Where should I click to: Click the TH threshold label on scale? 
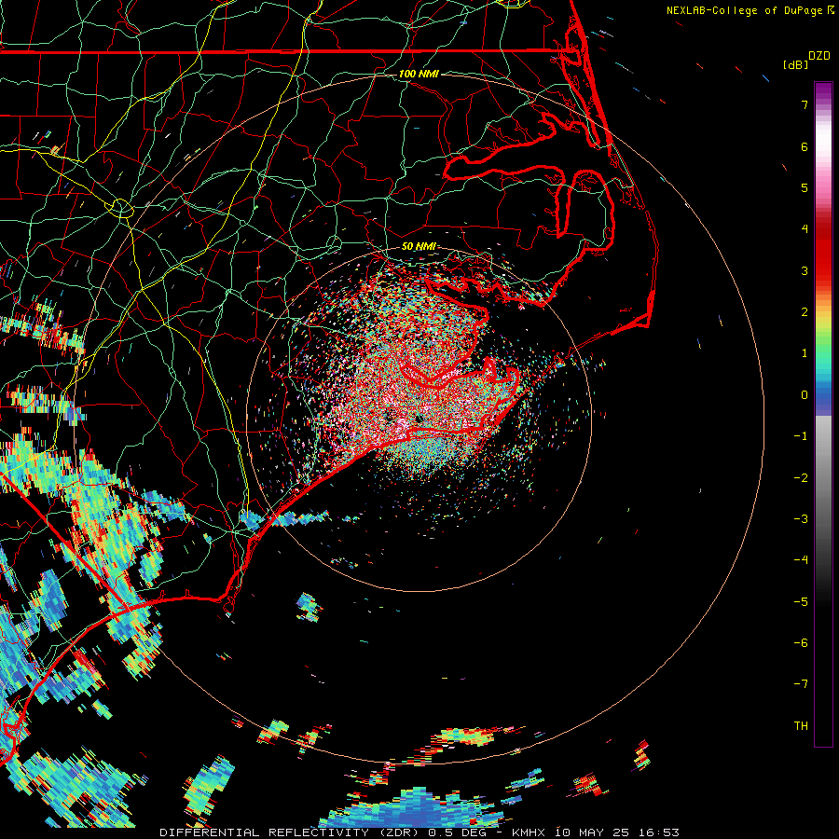(x=801, y=726)
